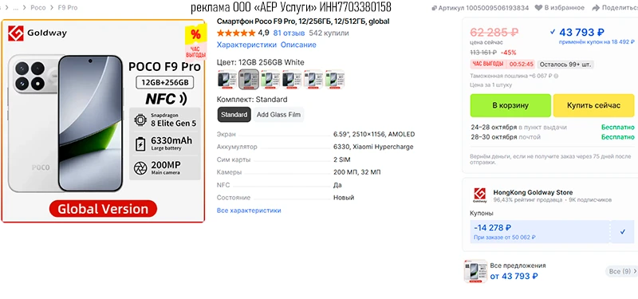Viewport: 638px width, 299px height.
Task: Open the main POCO F9 Pro product image
Action: click(x=103, y=121)
